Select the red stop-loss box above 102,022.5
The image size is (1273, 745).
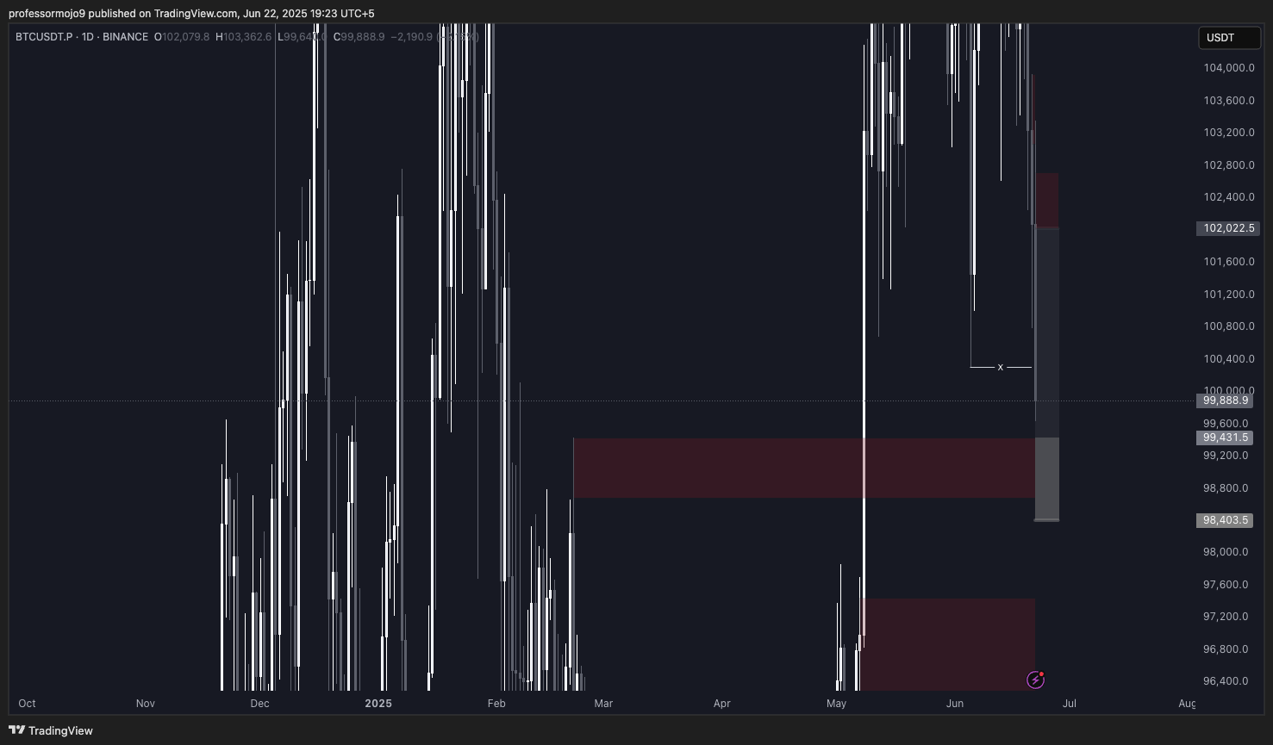[1046, 201]
